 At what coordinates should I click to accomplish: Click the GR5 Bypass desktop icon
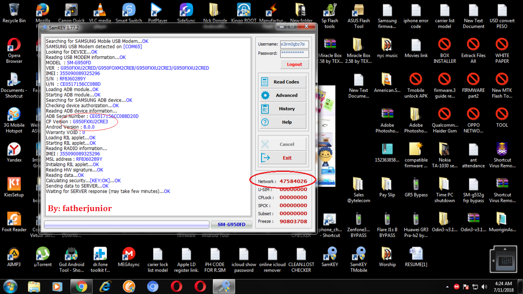click(x=416, y=187)
